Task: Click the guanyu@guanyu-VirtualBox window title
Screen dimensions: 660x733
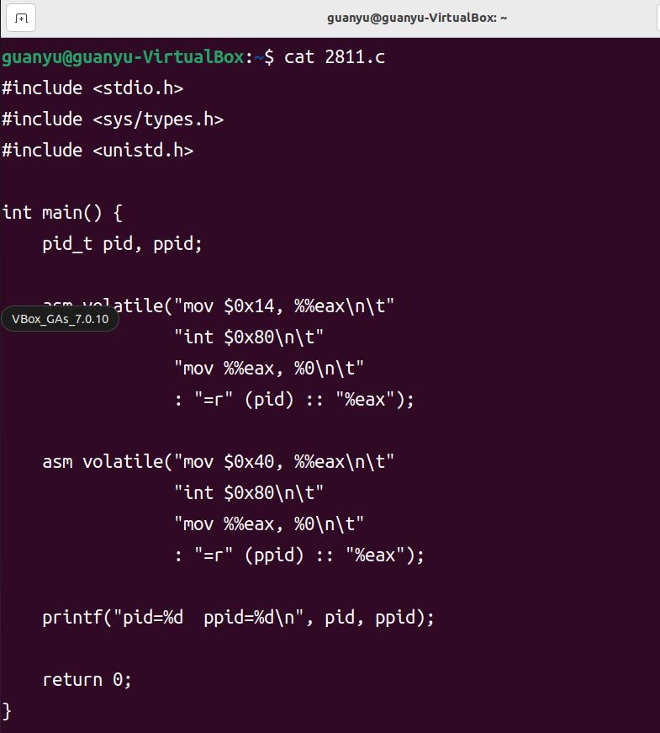Action: pyautogui.click(x=417, y=18)
